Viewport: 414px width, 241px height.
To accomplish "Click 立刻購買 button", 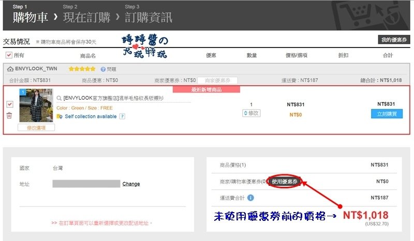I will click(387, 114).
